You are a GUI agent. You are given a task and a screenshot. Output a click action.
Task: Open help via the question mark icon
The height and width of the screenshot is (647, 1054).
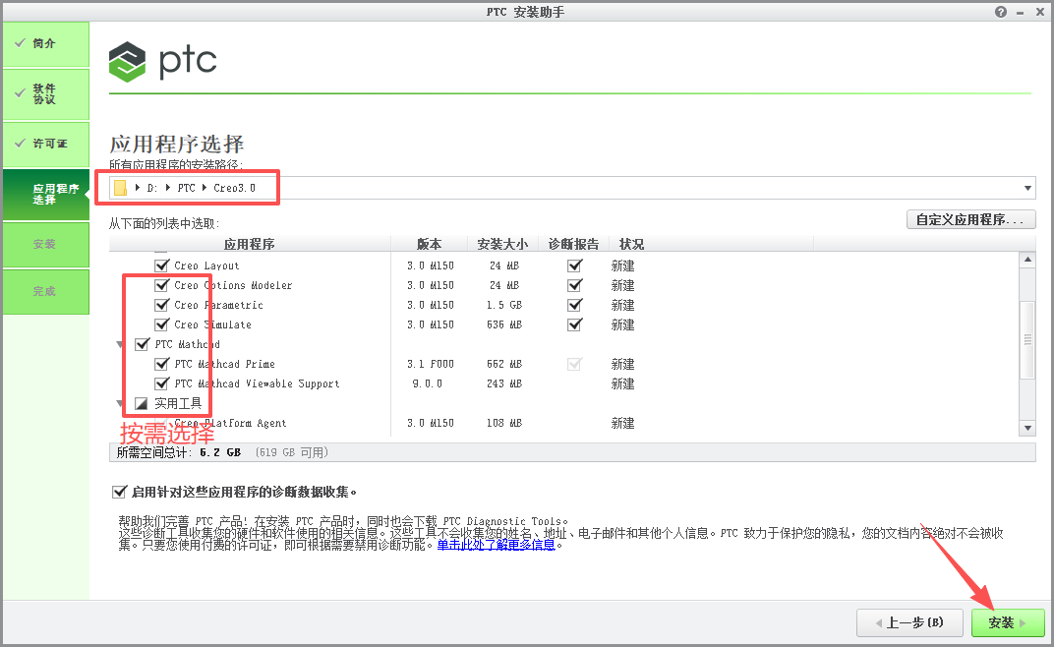point(1000,11)
